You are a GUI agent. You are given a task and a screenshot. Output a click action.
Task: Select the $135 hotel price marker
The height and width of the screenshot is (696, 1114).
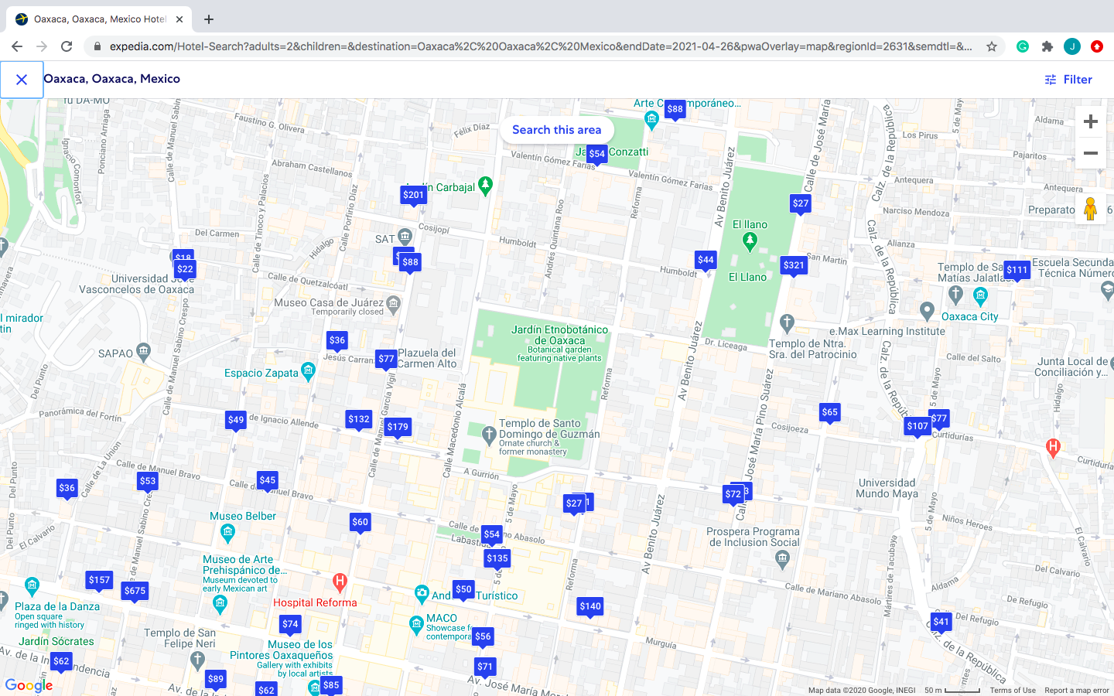point(497,558)
